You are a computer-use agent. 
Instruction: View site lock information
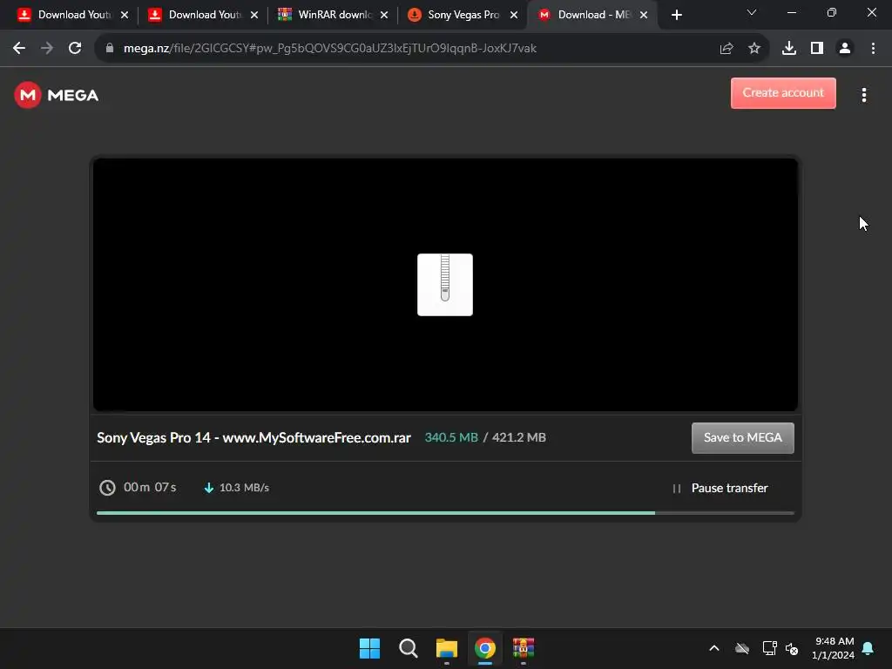(110, 49)
